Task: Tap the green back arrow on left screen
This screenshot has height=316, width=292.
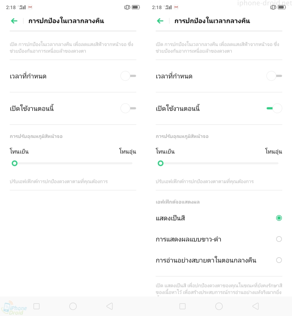Action: (14, 21)
